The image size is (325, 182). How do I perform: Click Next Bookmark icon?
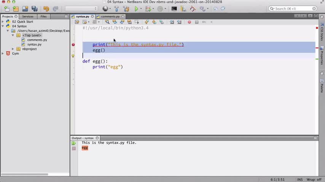coord(154,22)
